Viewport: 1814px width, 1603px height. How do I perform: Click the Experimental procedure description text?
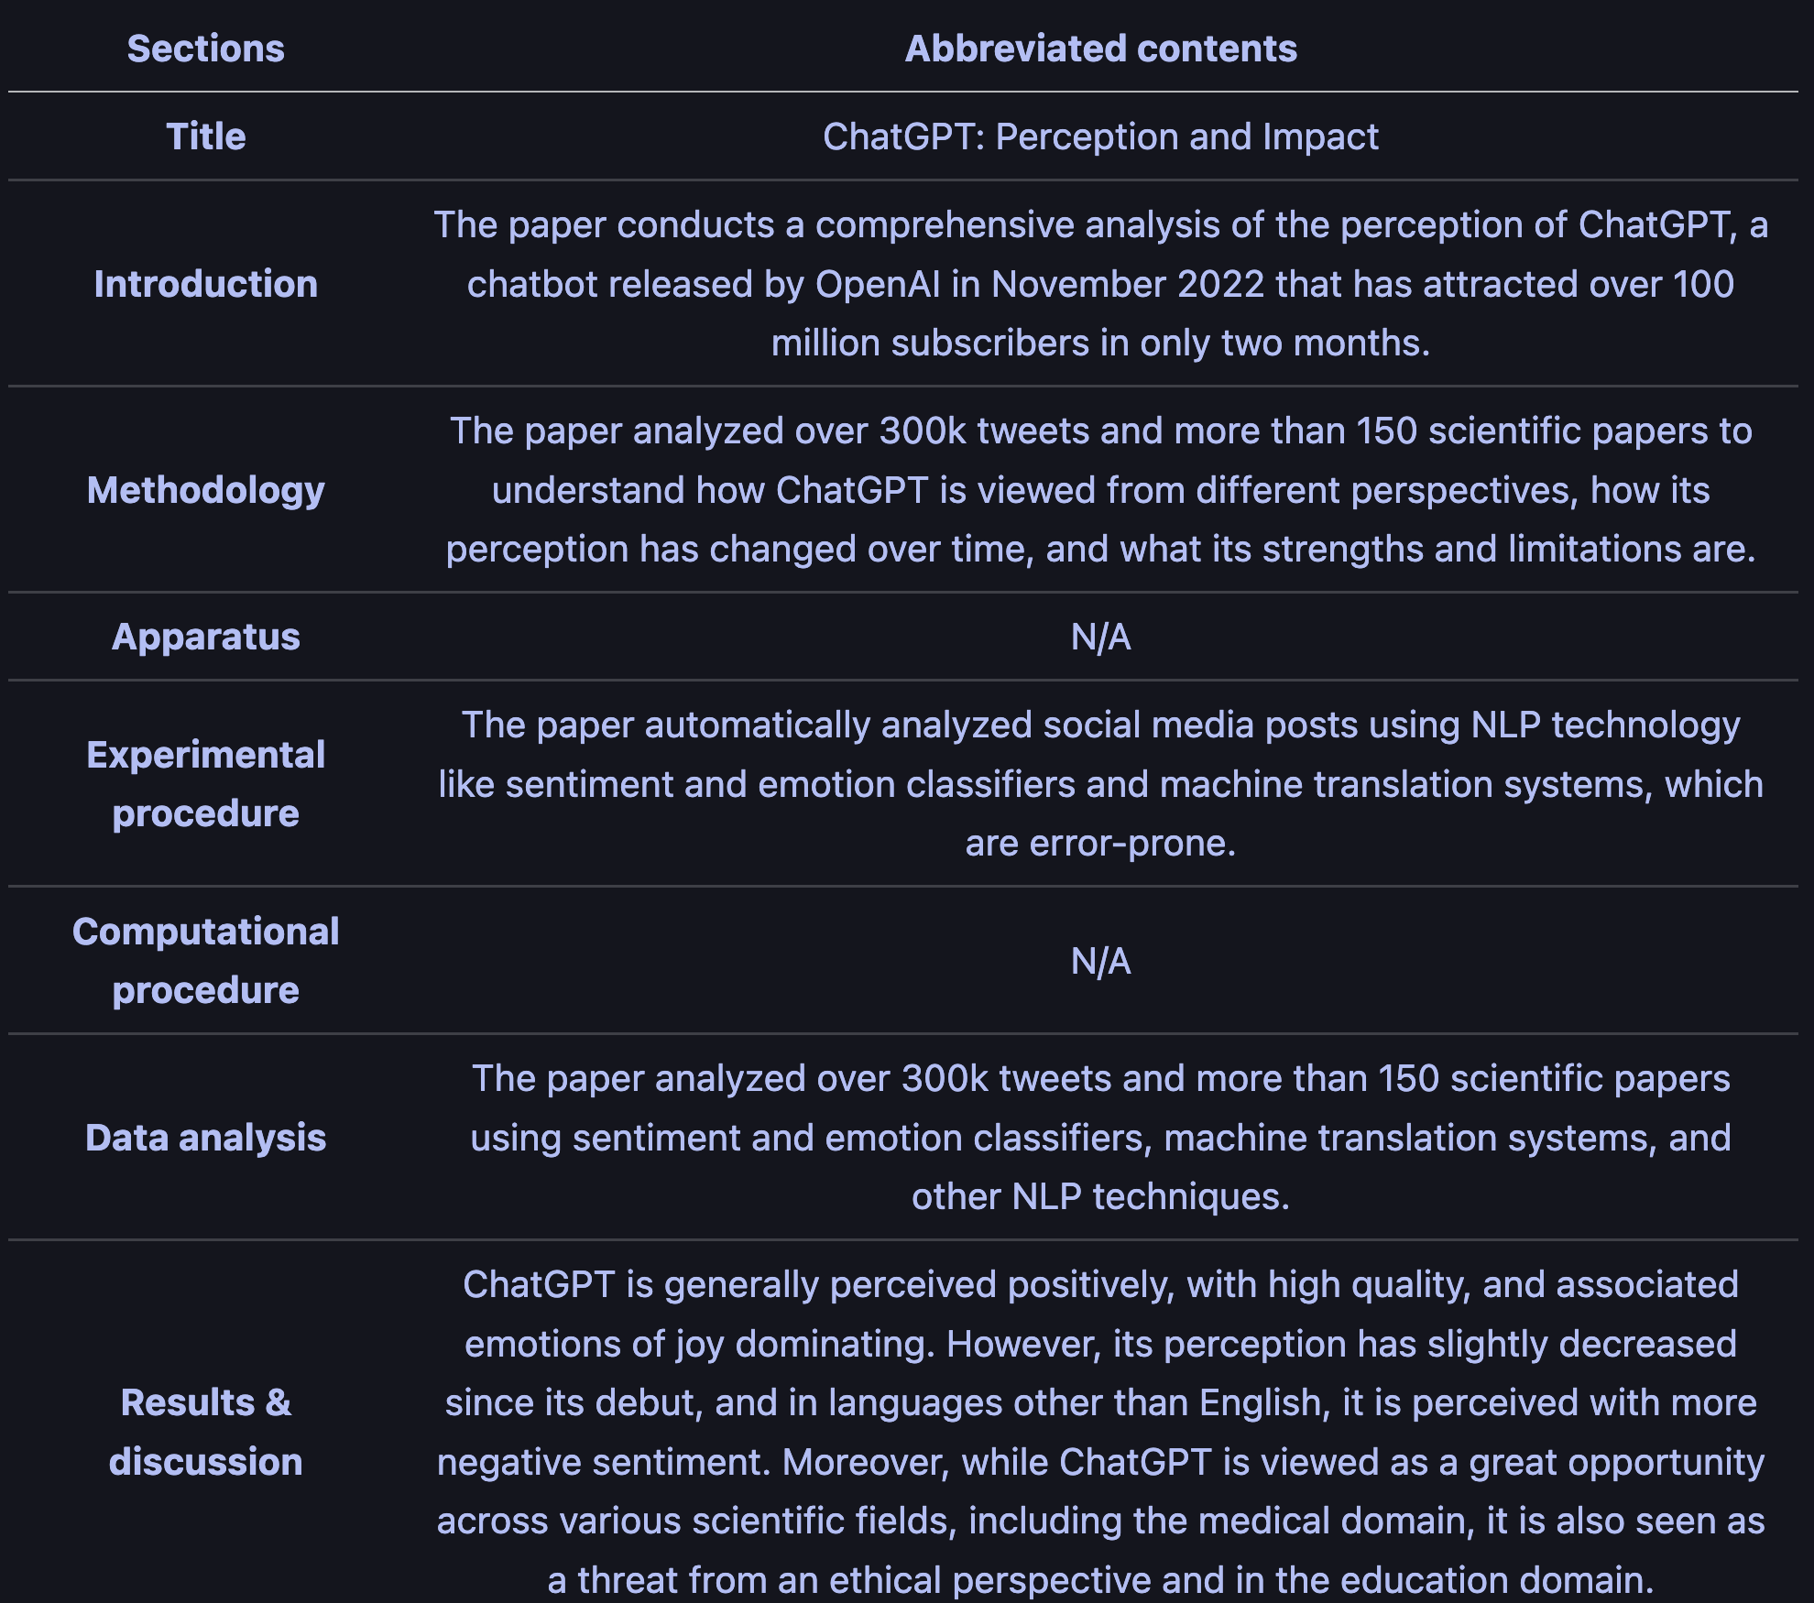coord(1100,784)
